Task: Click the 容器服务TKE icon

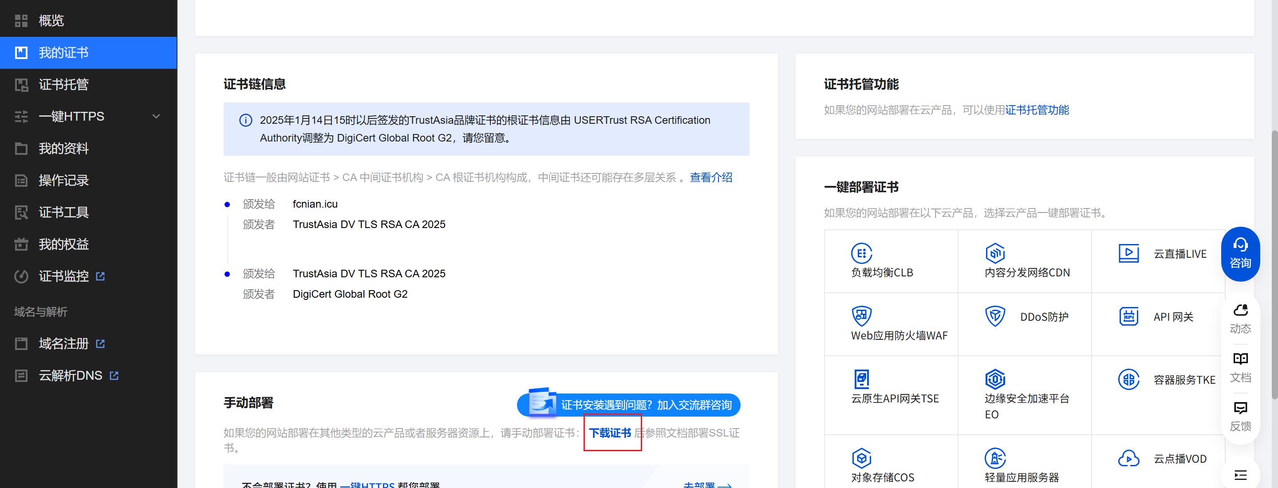Action: click(1128, 379)
